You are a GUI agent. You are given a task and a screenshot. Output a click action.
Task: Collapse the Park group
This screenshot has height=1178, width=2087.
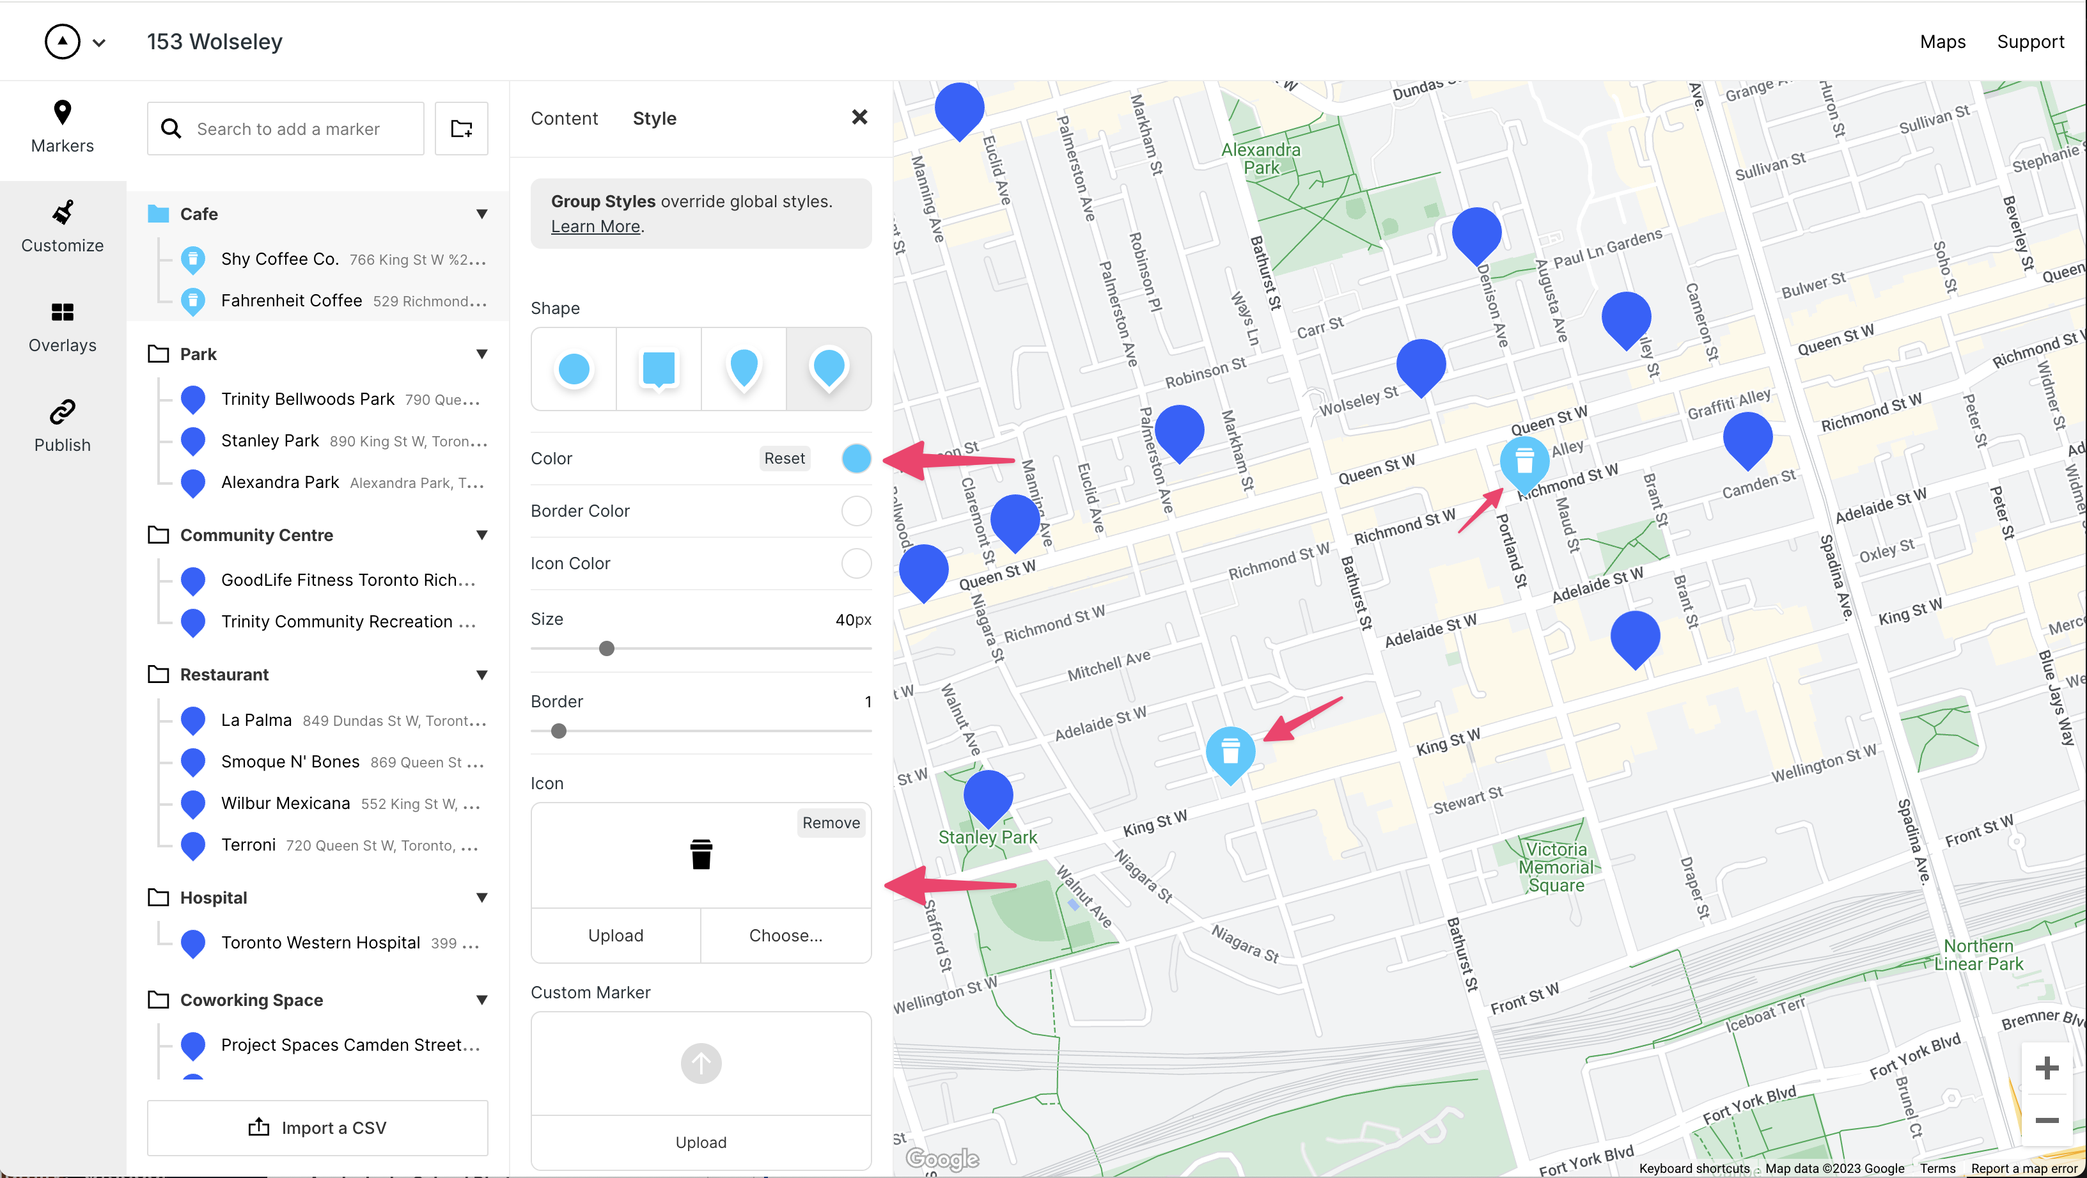tap(482, 354)
